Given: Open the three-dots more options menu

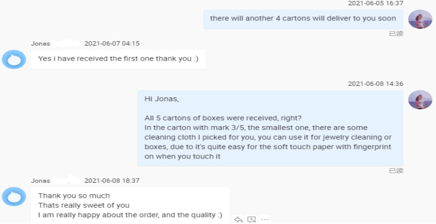Looking at the screenshot, I should click(265, 220).
